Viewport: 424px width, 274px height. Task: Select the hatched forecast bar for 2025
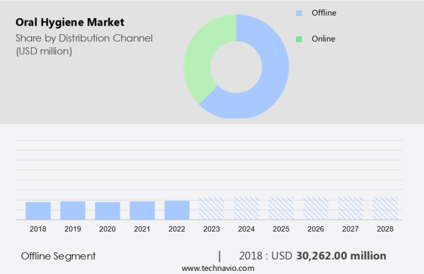(281, 209)
